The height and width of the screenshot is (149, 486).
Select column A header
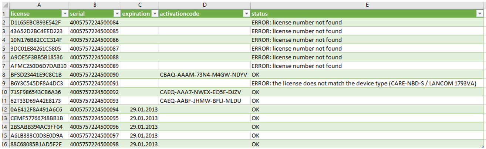click(x=39, y=4)
